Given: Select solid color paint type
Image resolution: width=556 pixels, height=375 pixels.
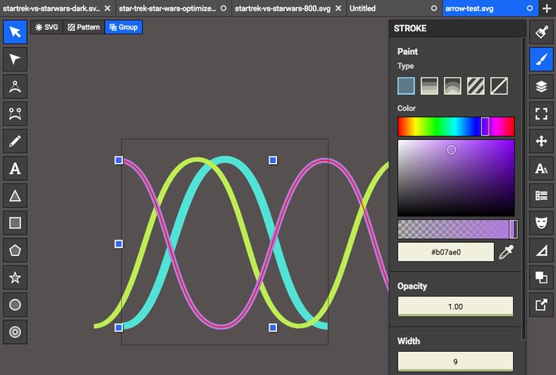Looking at the screenshot, I should (x=406, y=85).
